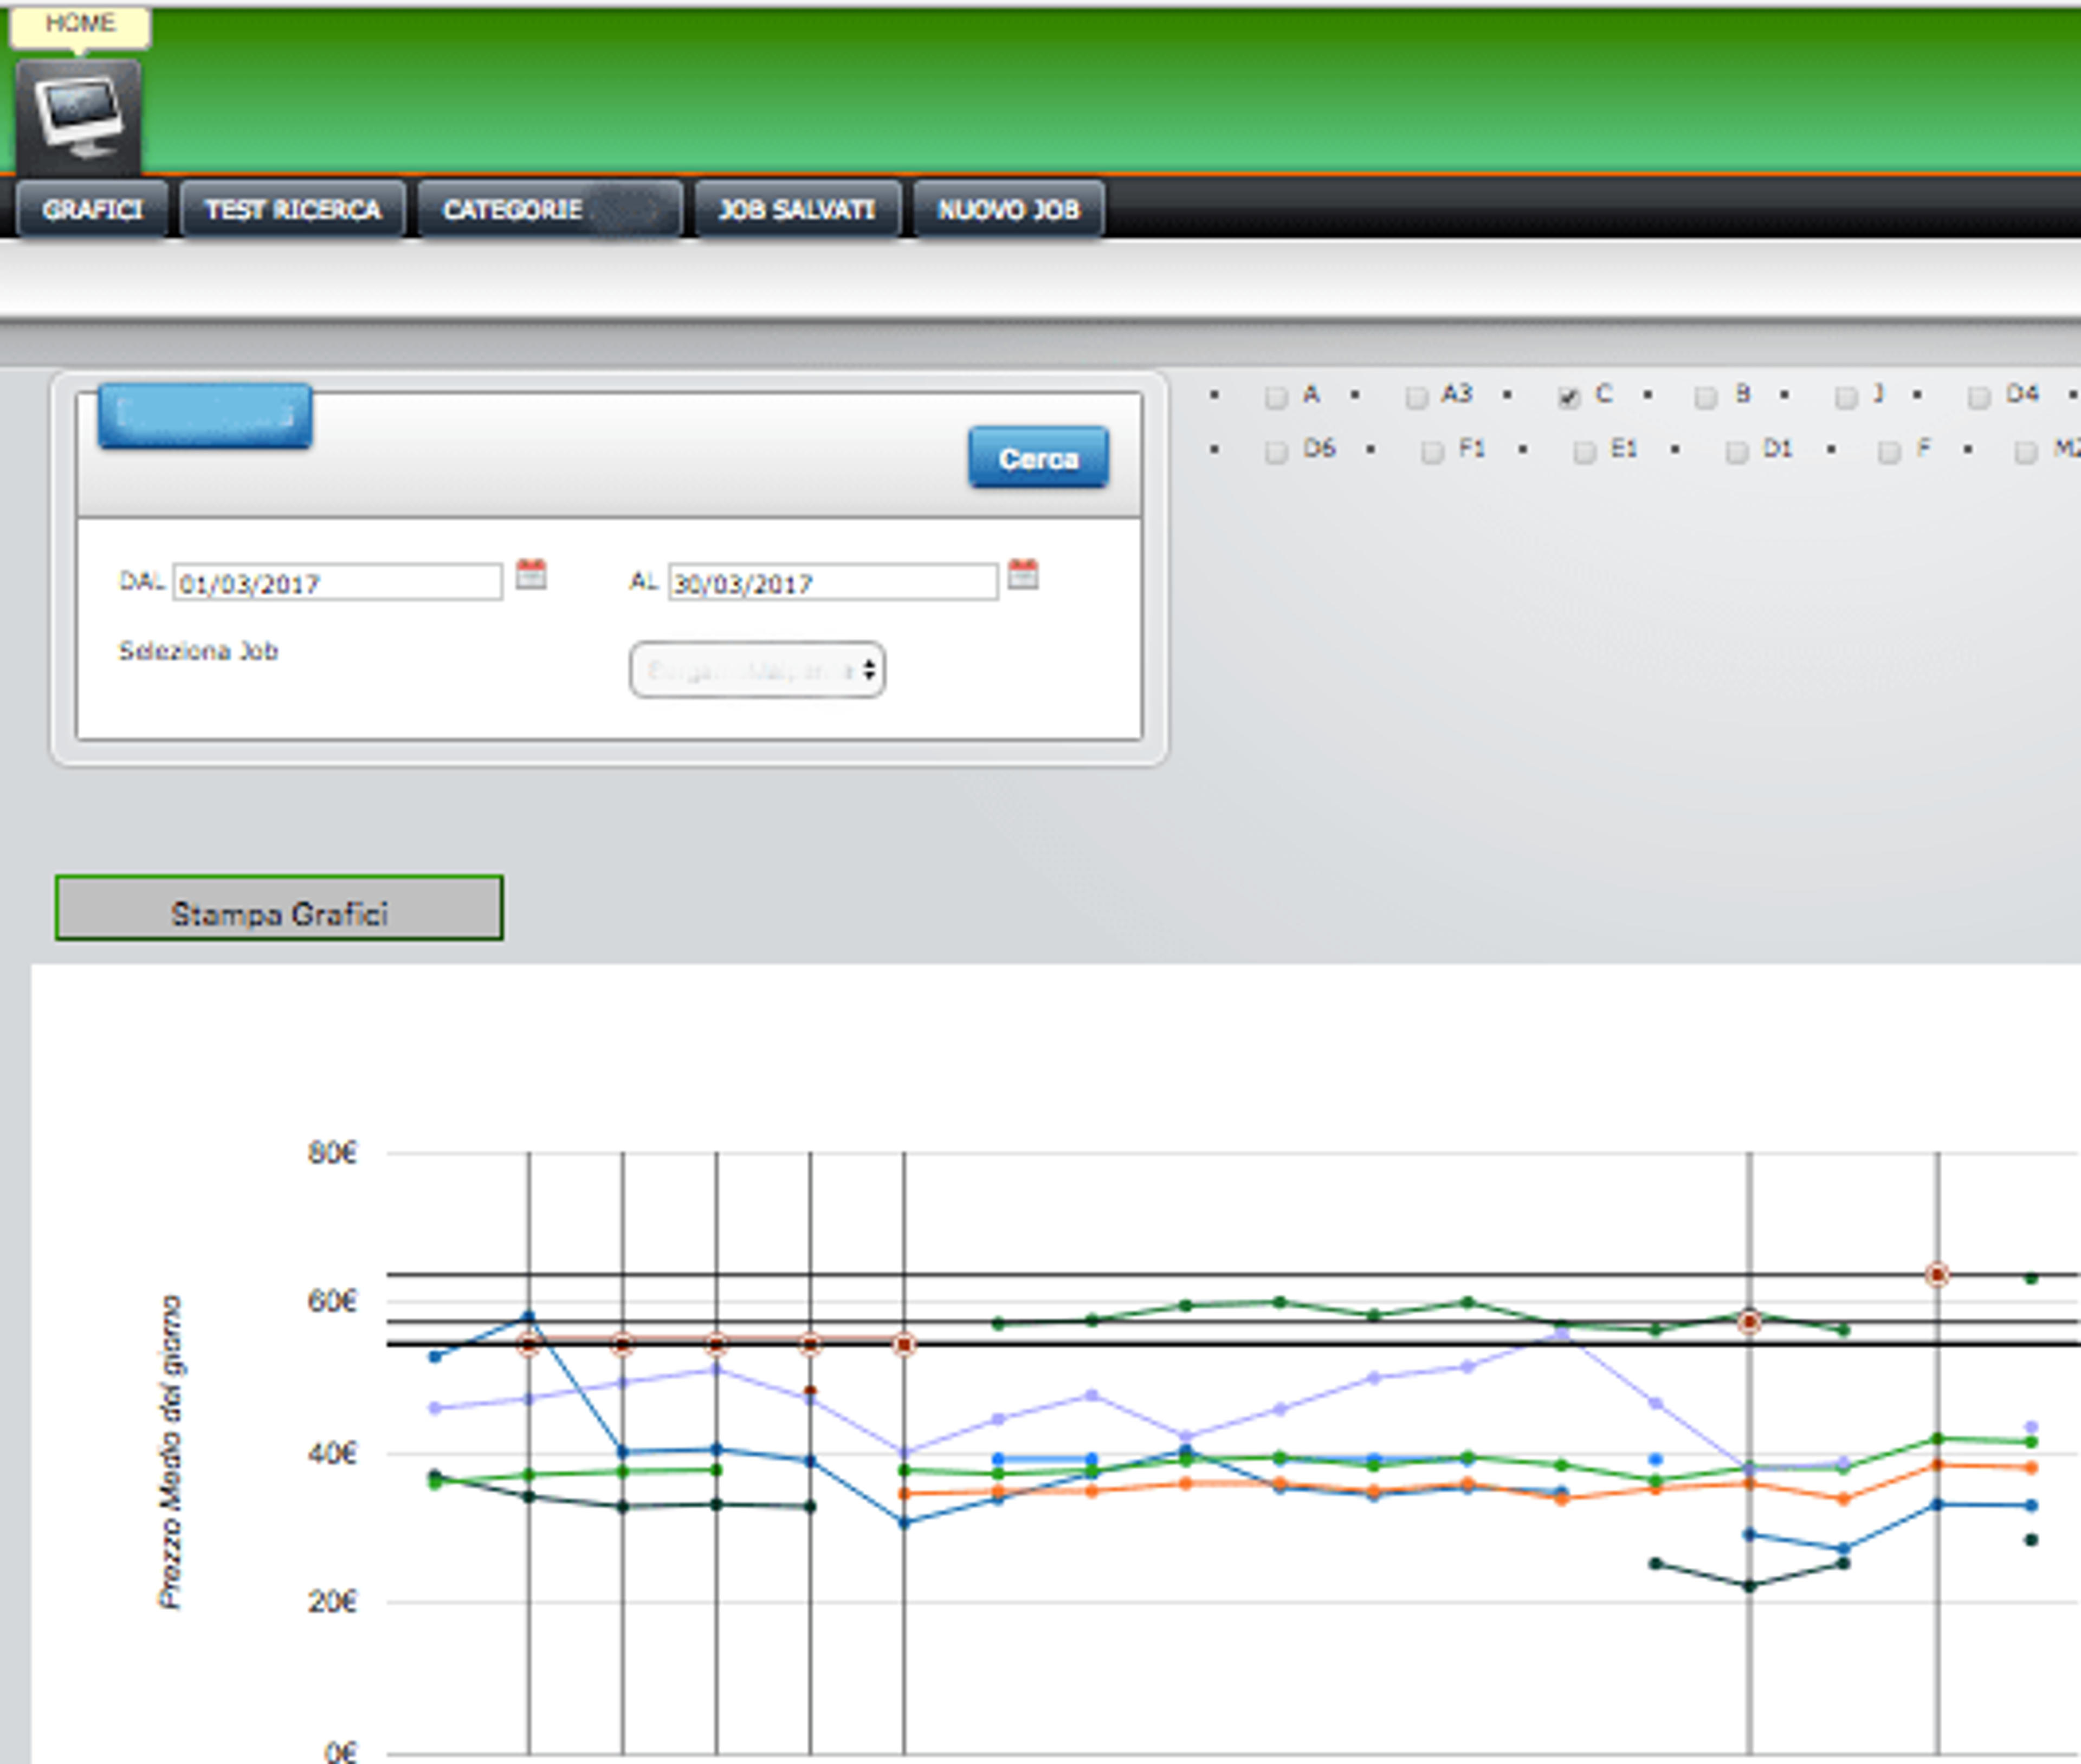Image resolution: width=2081 pixels, height=1764 pixels.
Task: Open the GRAFICI menu item
Action: click(92, 209)
